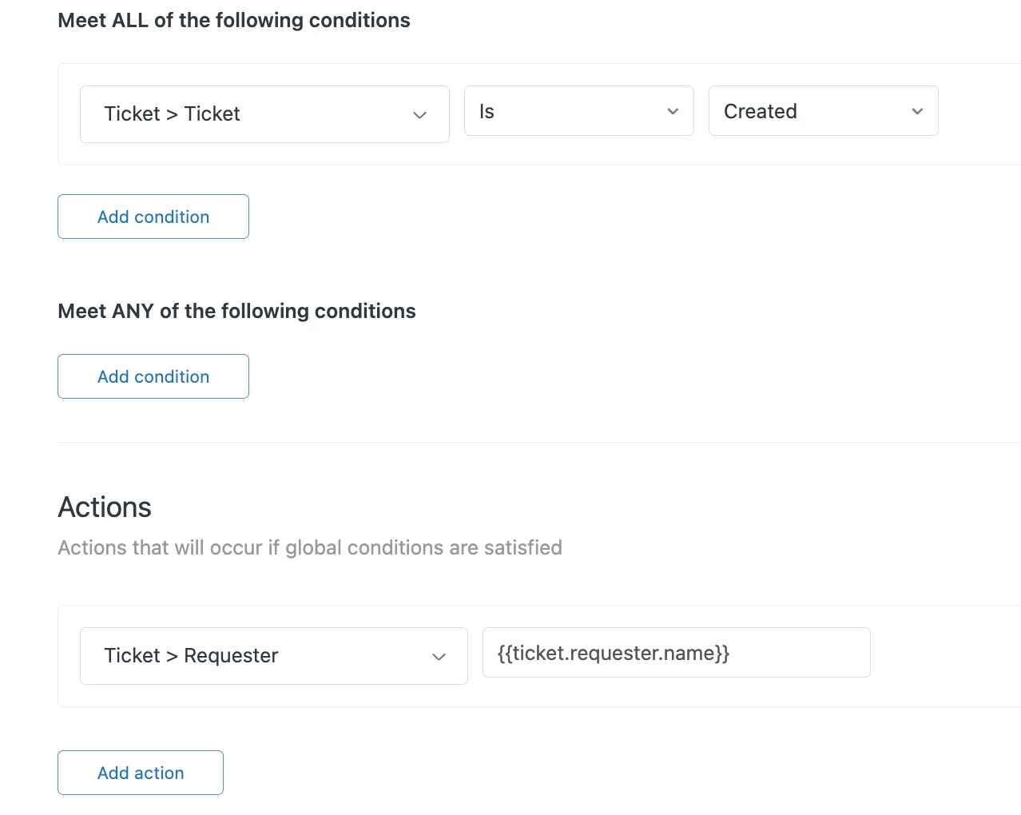Image resolution: width=1021 pixels, height=815 pixels.
Task: Open the "Ticket > Ticket" condition field dropdown
Action: 264,114
